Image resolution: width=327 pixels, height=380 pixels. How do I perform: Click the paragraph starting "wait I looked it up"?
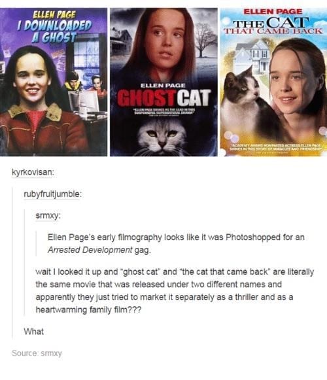175,290
